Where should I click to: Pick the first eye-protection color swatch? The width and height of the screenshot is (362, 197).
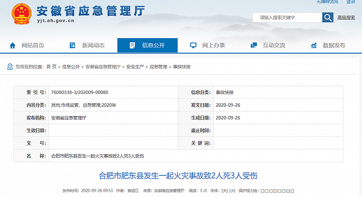click(262, 191)
